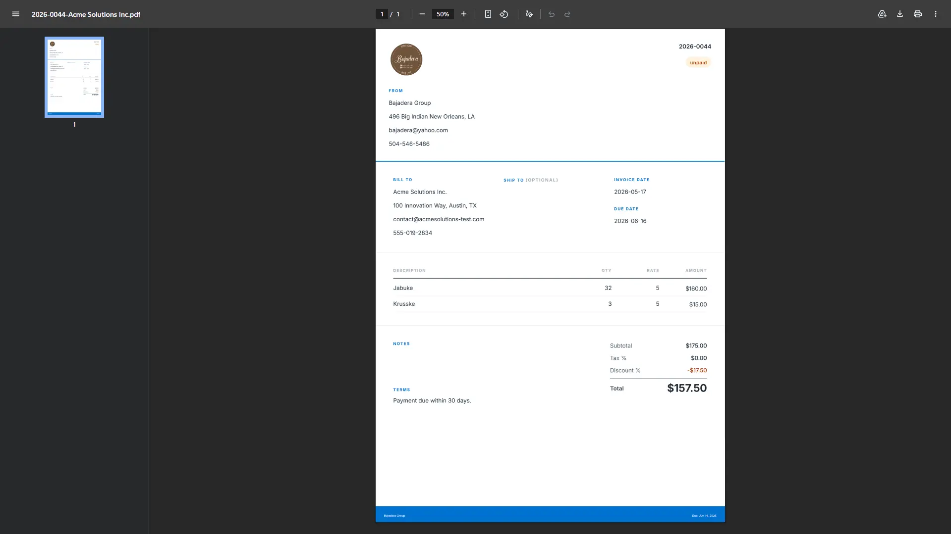Click the phone number 504-546-5486
The width and height of the screenshot is (951, 534).
[409, 144]
